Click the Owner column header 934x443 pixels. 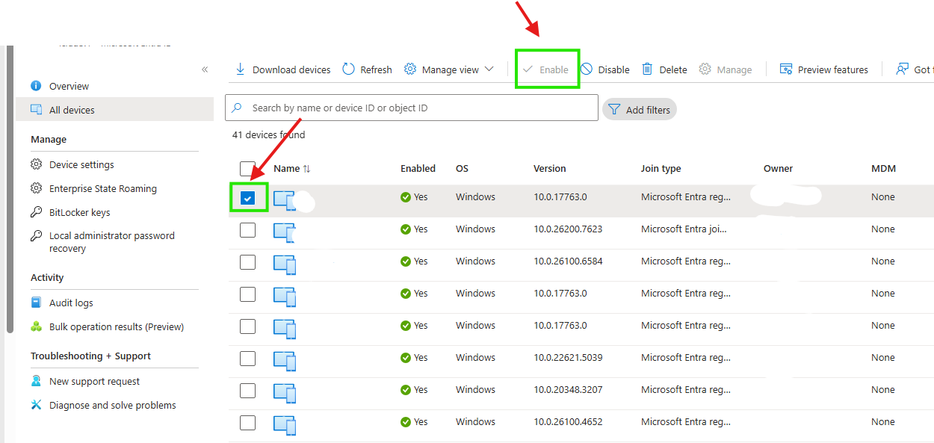click(x=778, y=168)
